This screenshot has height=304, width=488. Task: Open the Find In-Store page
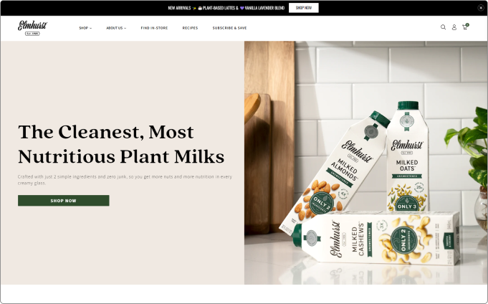click(x=154, y=28)
